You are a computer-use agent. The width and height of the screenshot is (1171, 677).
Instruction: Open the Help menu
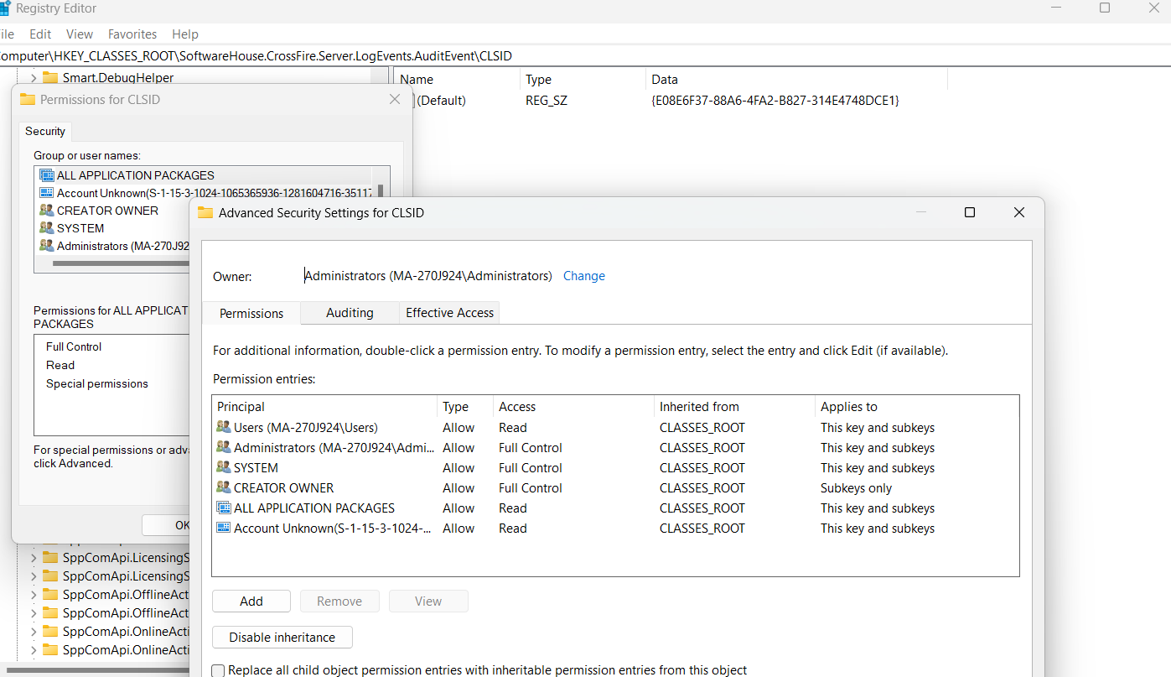coord(185,34)
